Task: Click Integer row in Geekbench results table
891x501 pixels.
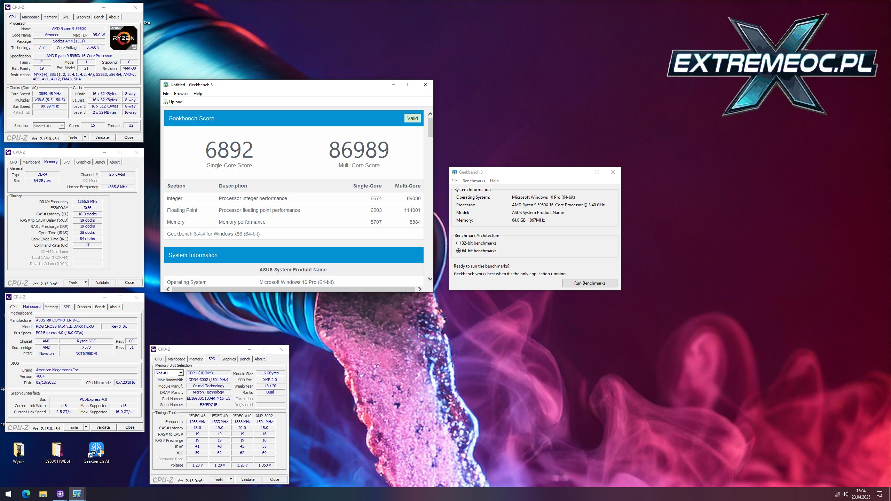Action: point(294,198)
